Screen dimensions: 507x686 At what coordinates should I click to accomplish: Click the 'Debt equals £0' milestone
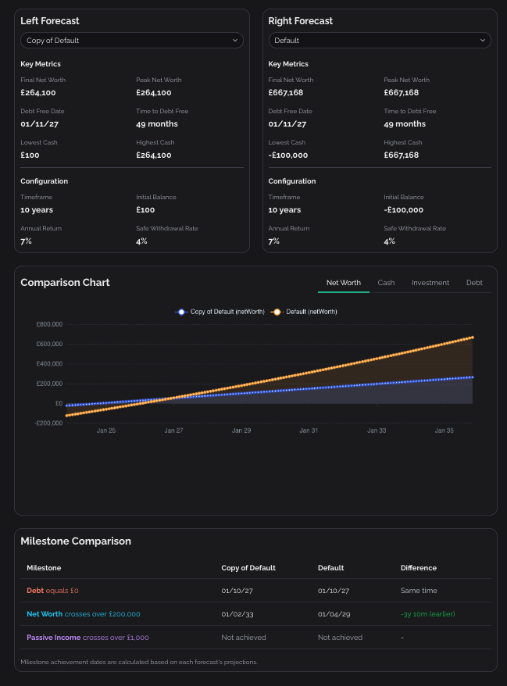pyautogui.click(x=52, y=591)
